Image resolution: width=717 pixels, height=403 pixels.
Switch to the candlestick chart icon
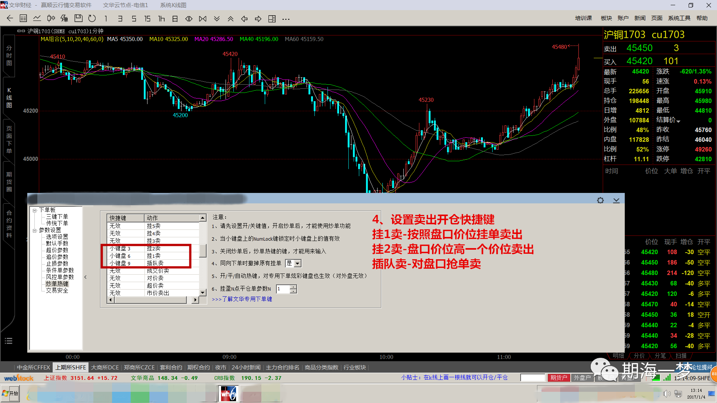point(51,19)
